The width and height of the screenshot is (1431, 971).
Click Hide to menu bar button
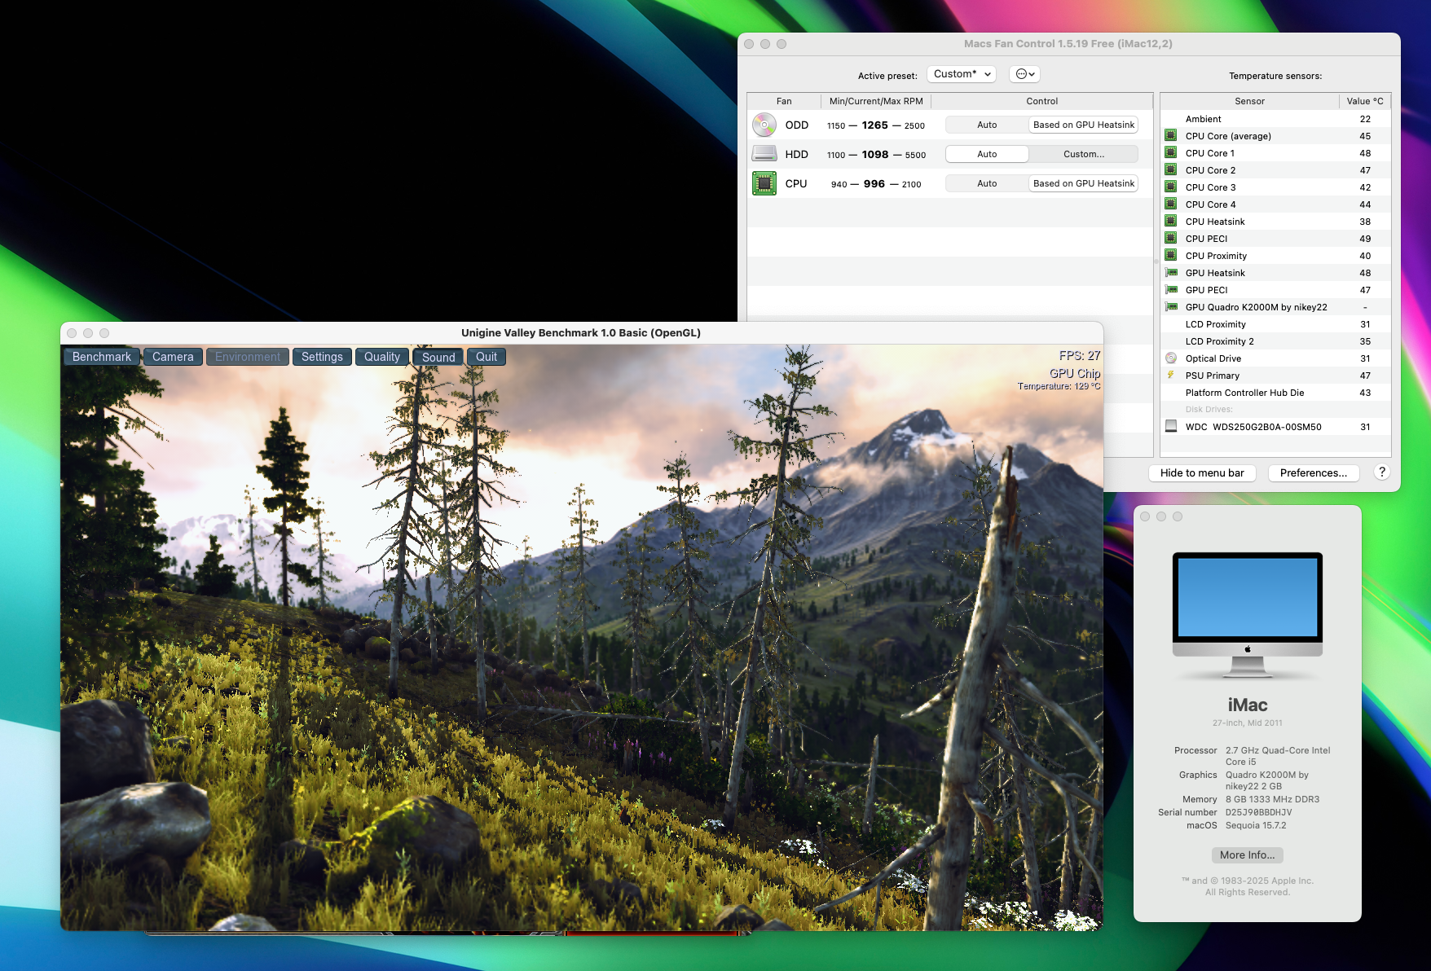(x=1202, y=472)
